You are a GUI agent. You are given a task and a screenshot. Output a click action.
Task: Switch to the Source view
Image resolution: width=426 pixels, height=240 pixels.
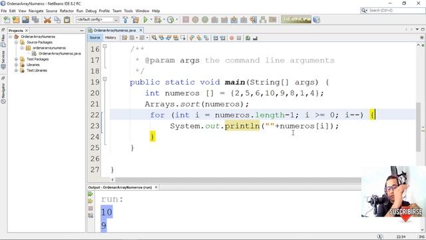click(95, 37)
